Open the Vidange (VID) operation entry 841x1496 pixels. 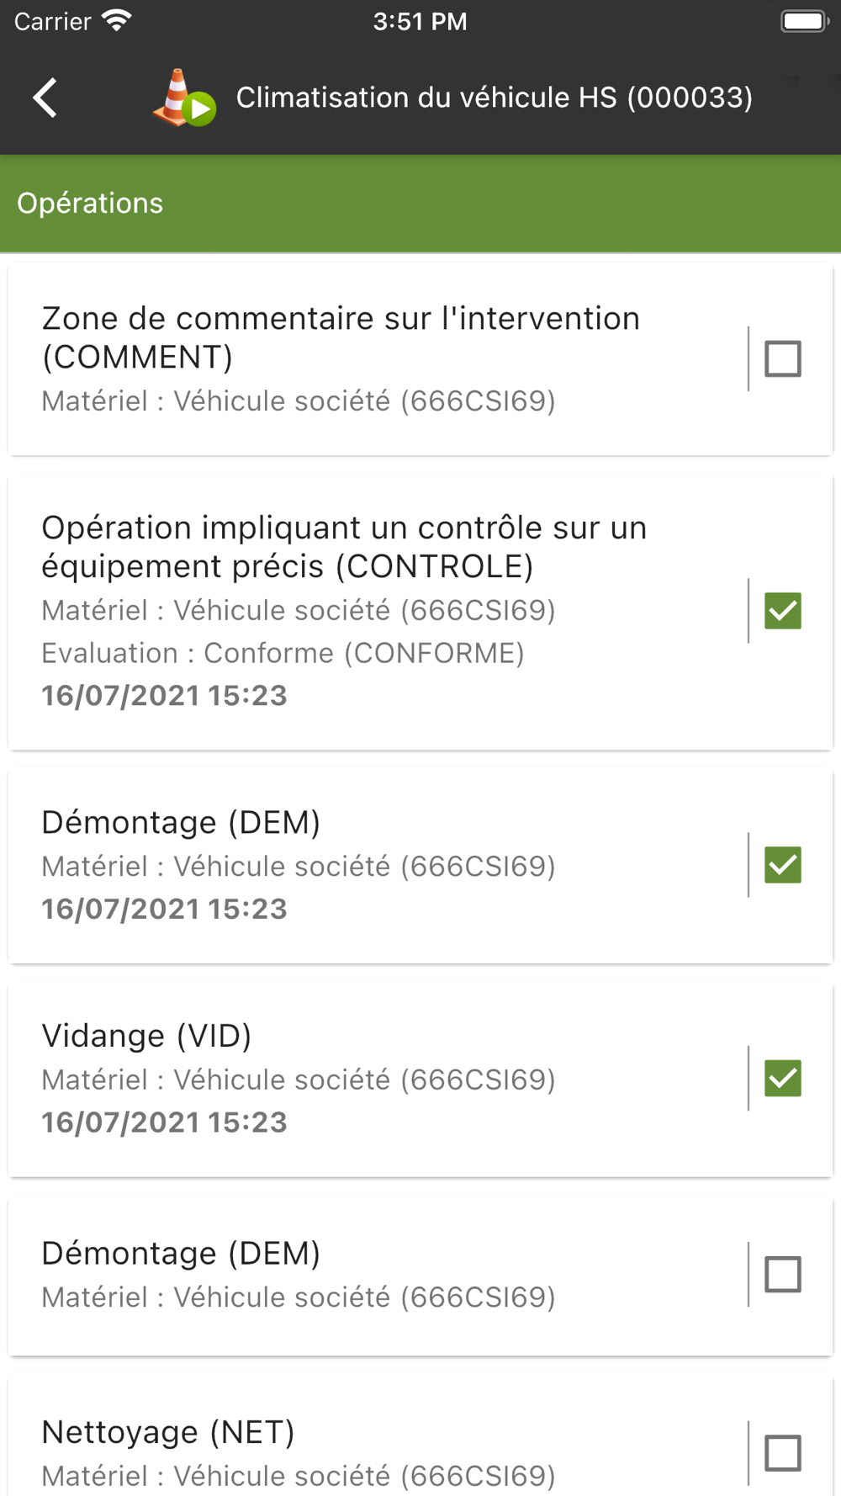click(377, 1079)
